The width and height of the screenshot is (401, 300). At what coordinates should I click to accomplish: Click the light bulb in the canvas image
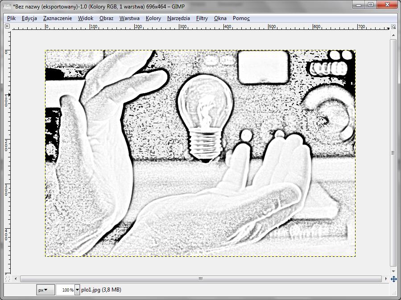[x=205, y=118]
